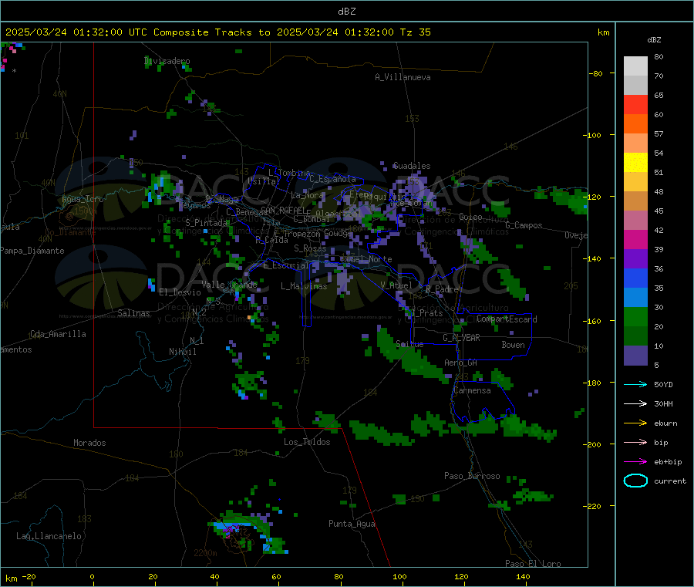Screen dimensions: 694x587
Task: Click the Cda_Amarilla map label
Action: 58,334
